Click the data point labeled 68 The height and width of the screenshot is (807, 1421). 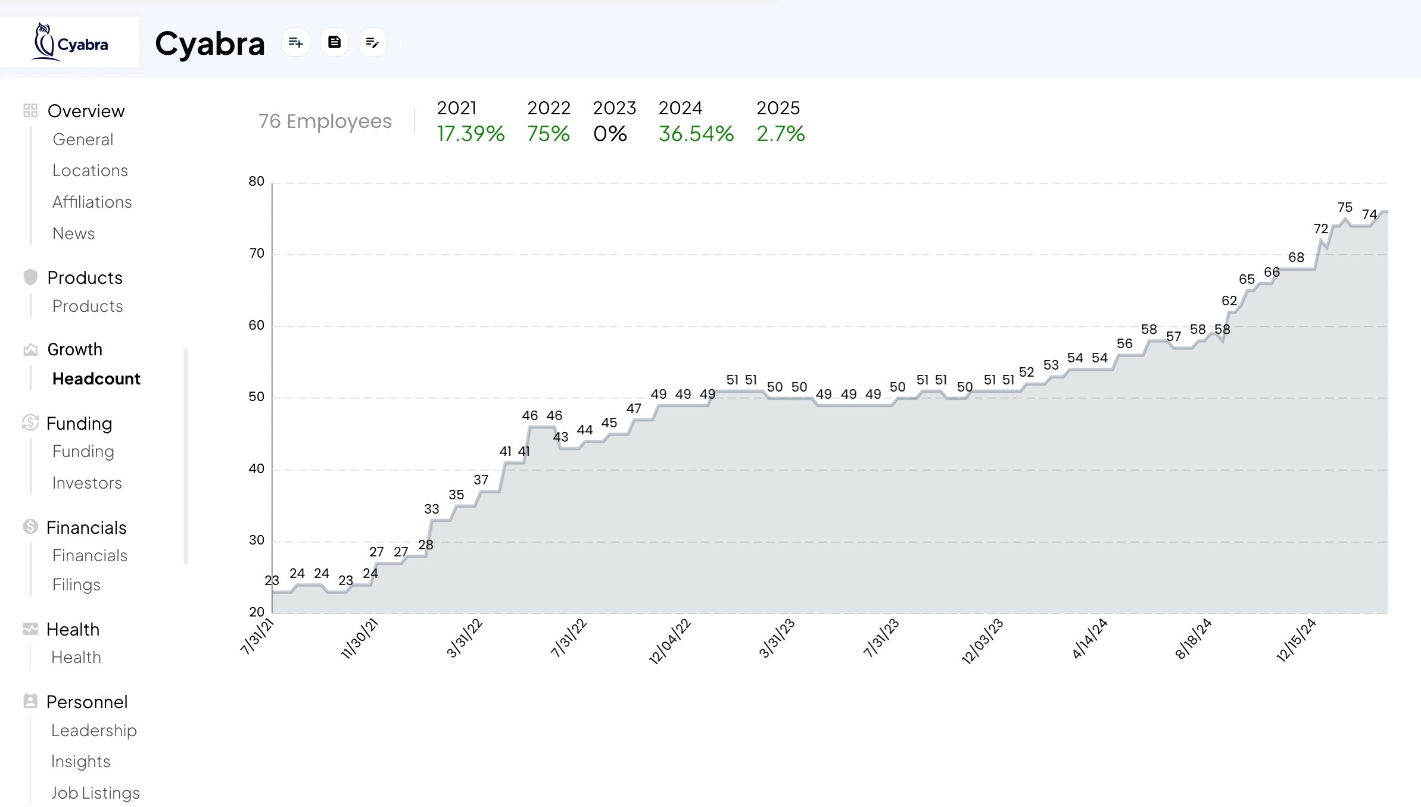coord(1296,258)
